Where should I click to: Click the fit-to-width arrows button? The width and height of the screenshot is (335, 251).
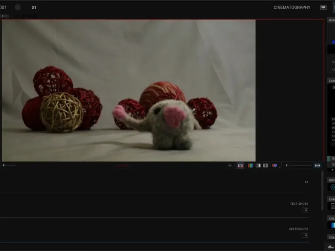click(x=317, y=165)
